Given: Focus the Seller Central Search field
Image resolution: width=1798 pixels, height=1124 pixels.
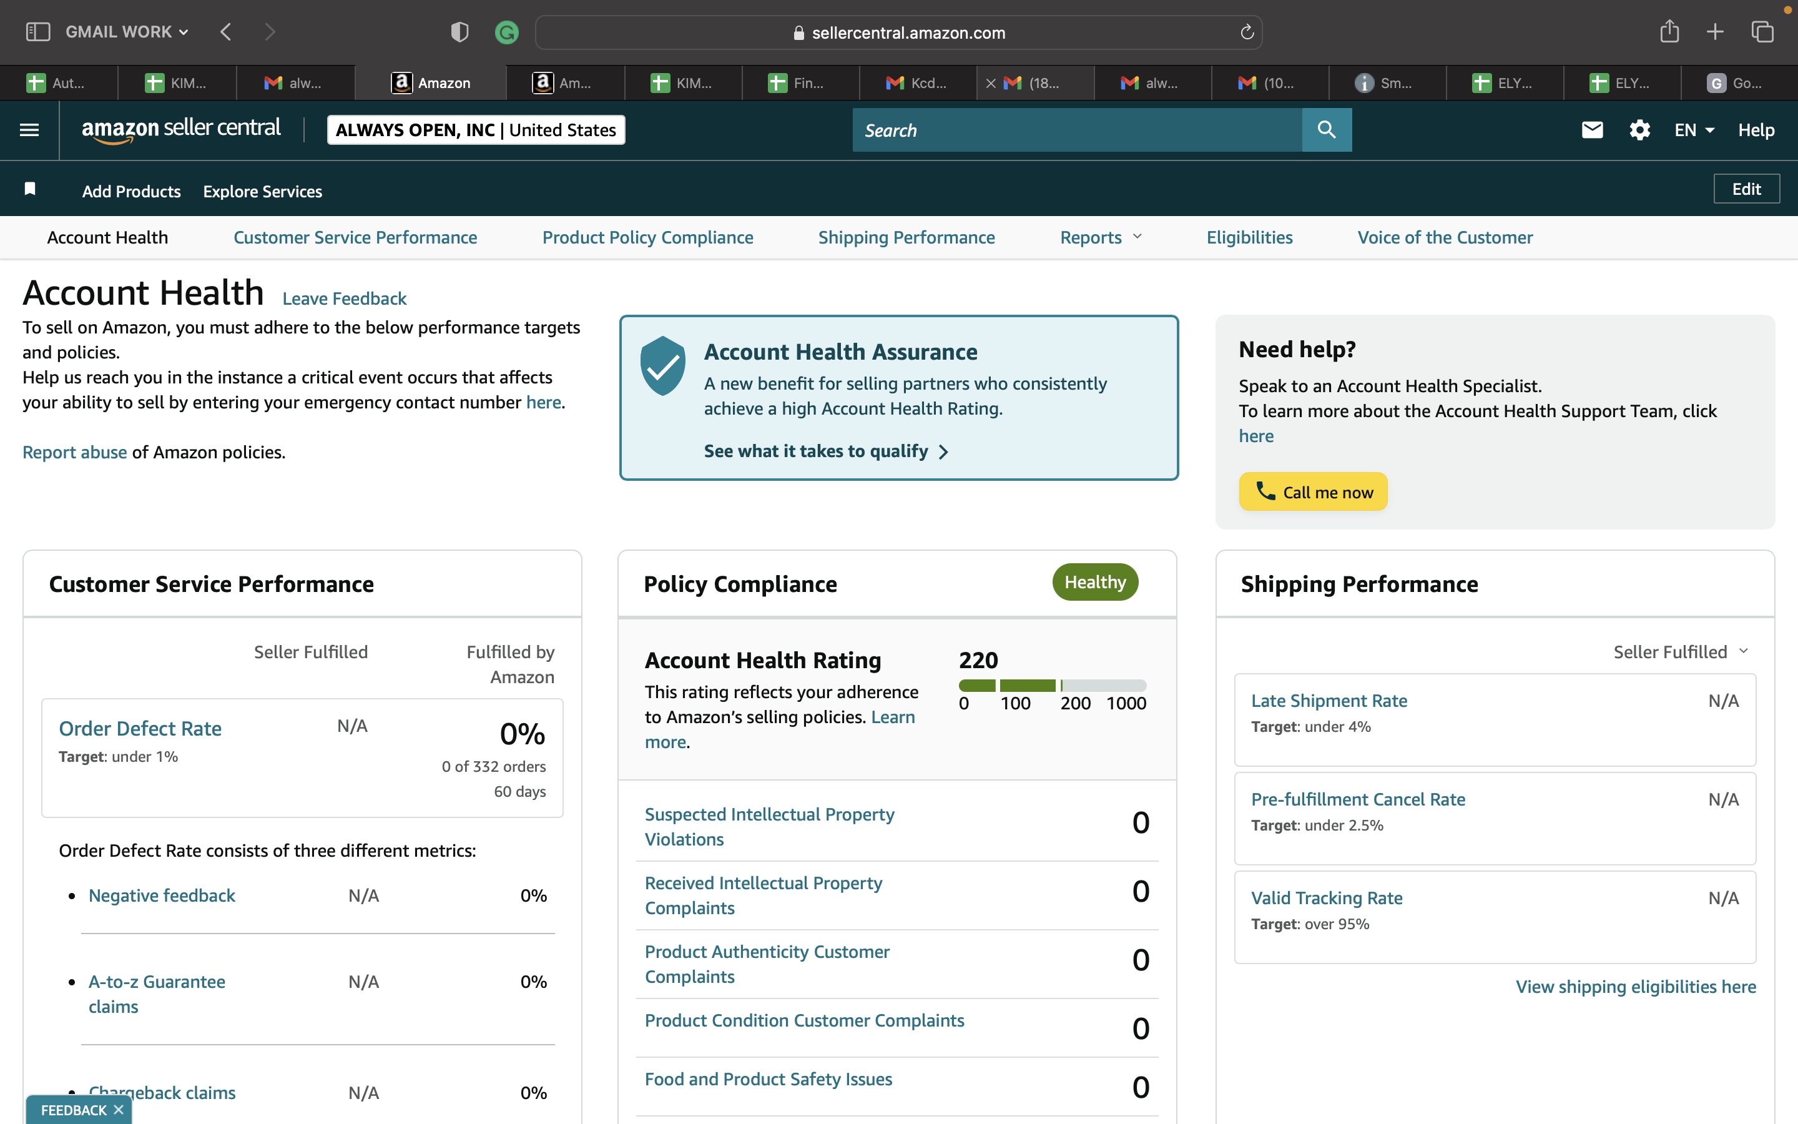Looking at the screenshot, I should (x=1078, y=130).
